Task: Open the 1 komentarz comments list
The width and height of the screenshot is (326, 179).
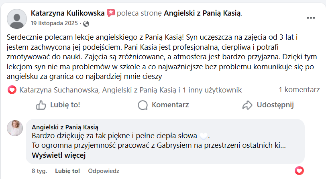Action: pyautogui.click(x=299, y=90)
